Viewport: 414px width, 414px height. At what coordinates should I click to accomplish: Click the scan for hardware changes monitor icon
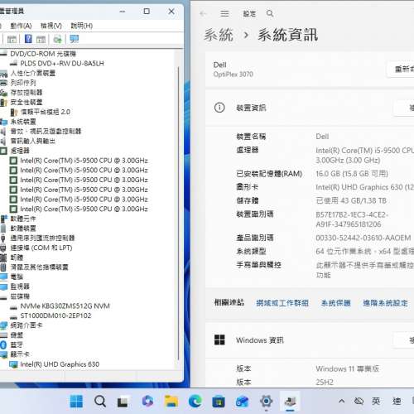click(74, 39)
